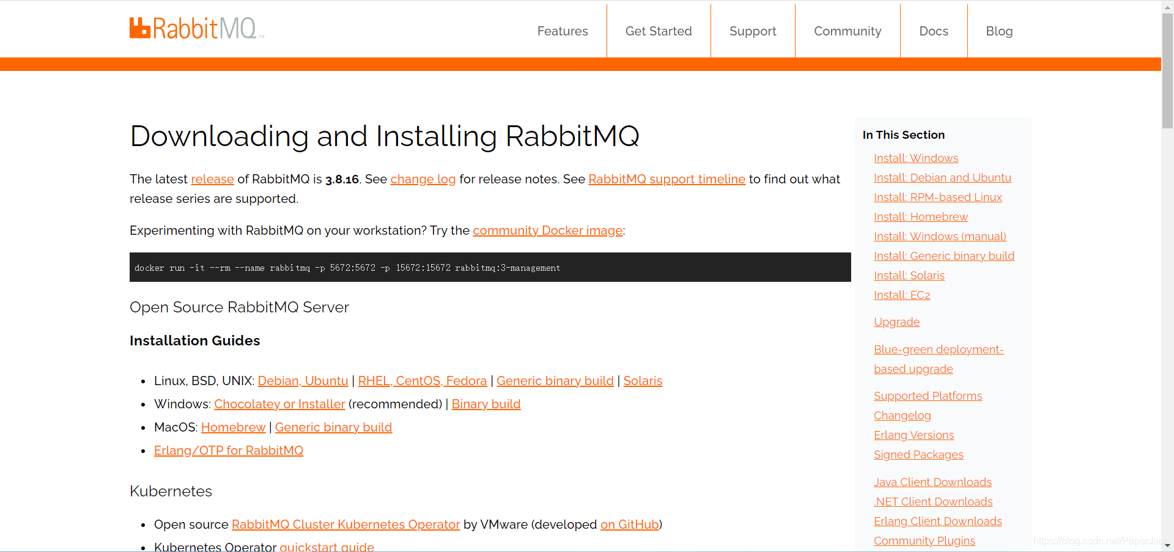Open Signed Packages sidebar link

click(x=918, y=455)
